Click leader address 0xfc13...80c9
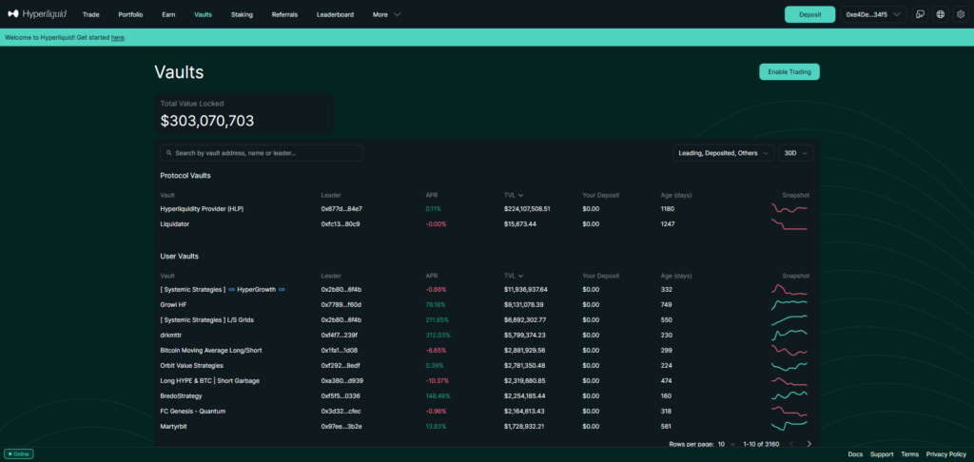Screen dimensions: 974x462 [341, 224]
